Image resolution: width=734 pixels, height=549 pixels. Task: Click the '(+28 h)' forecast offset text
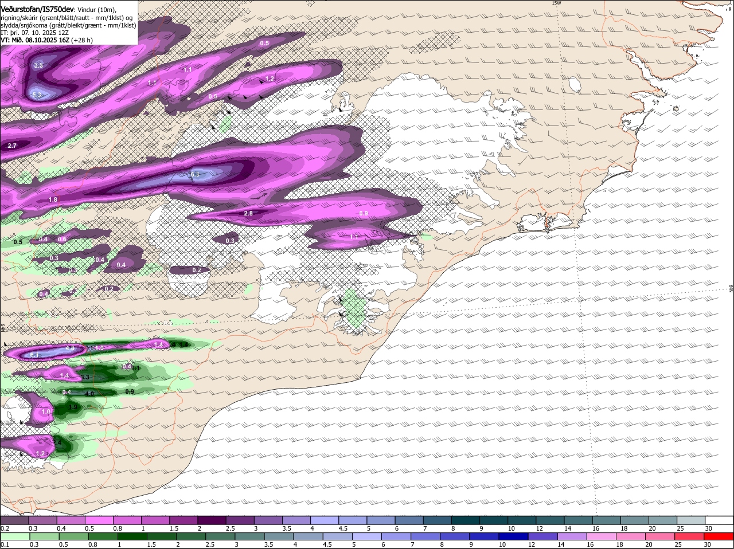click(82, 40)
